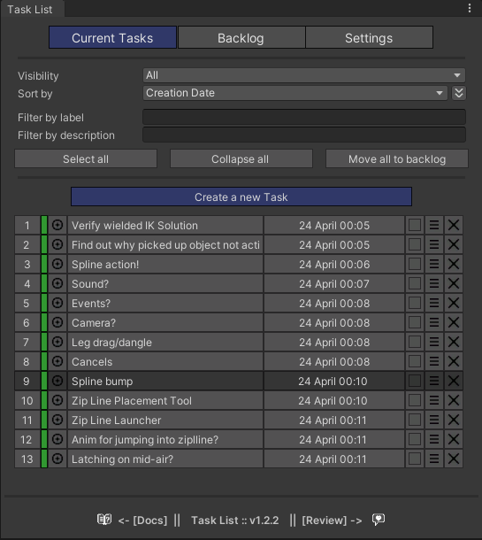This screenshot has height=540, width=482.
Task: Switch to the Backlog tab
Action: click(x=241, y=37)
